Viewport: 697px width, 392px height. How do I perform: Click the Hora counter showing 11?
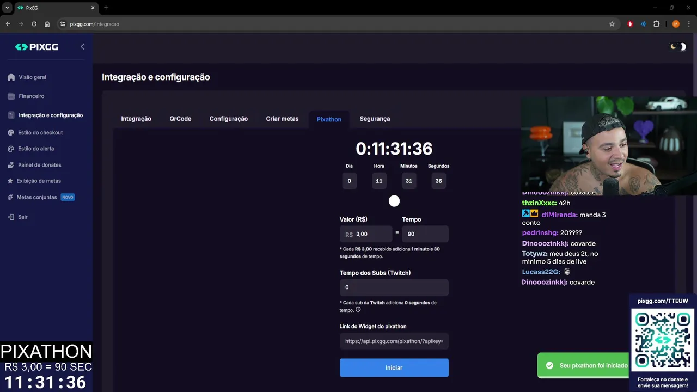379,181
